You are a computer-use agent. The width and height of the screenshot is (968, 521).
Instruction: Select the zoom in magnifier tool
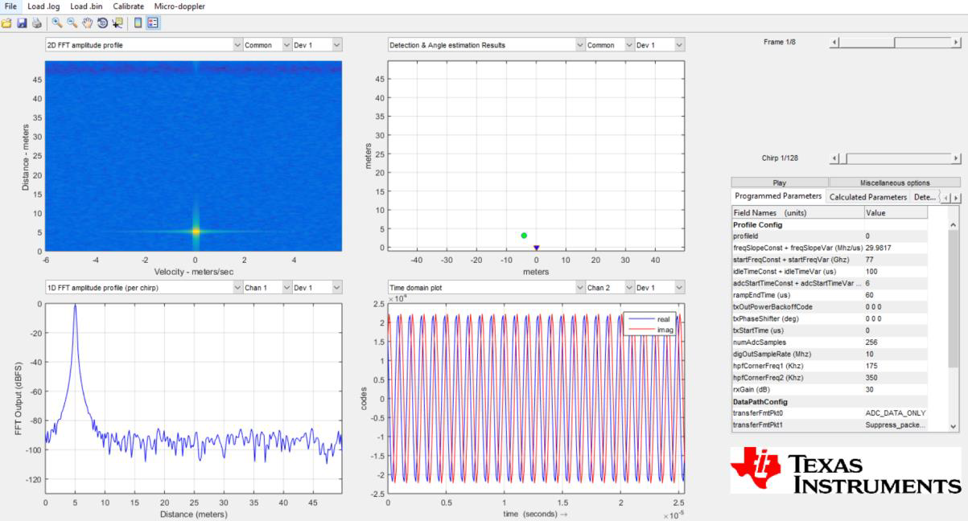point(57,23)
